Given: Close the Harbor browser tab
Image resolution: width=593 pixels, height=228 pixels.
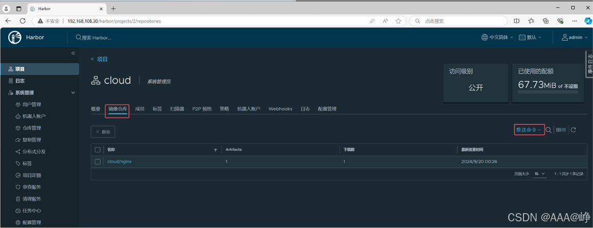Looking at the screenshot, I should pyautogui.click(x=101, y=8).
